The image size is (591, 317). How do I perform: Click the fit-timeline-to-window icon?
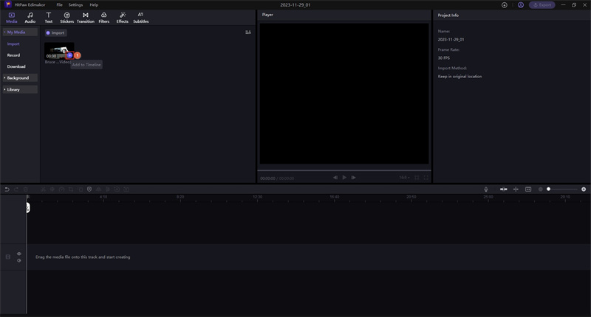pos(528,189)
